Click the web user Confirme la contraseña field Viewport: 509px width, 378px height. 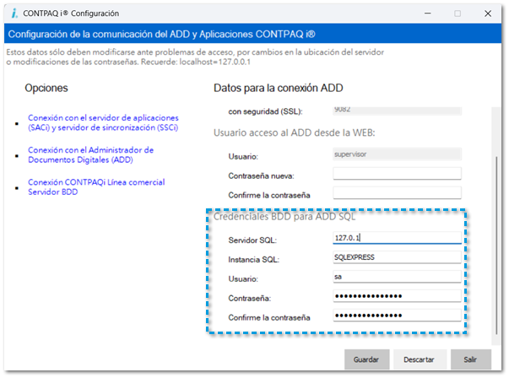tap(397, 192)
